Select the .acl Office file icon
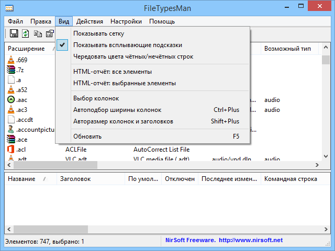 pos(12,150)
